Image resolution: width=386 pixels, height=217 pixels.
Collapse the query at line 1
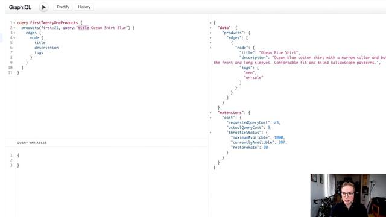pyautogui.click(x=14, y=23)
